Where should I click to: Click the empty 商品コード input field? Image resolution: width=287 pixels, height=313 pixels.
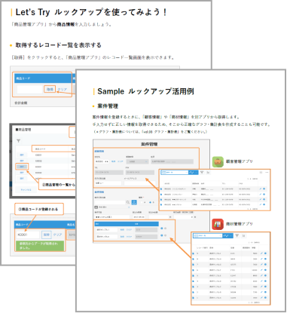point(29,89)
